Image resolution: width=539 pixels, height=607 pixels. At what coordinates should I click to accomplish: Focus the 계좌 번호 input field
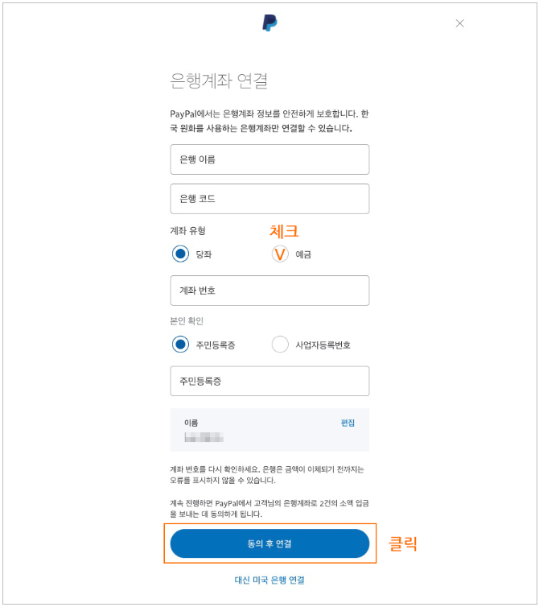tap(269, 291)
